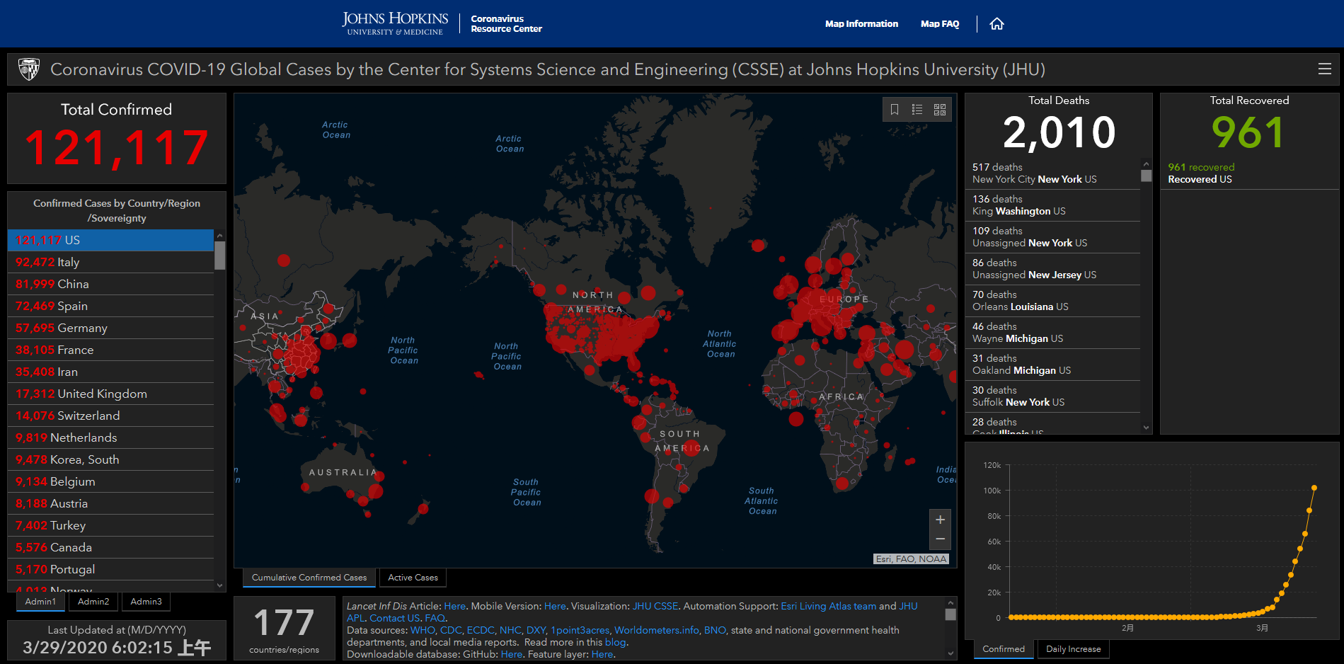
Task: Select China with 81,999 cases
Action: pos(110,284)
